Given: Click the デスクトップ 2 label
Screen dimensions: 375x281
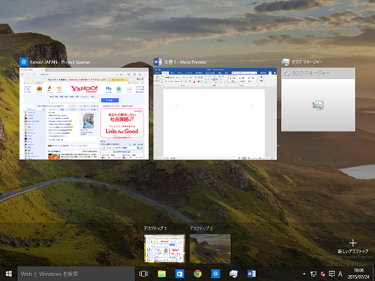Looking at the screenshot, I should coord(201,228).
